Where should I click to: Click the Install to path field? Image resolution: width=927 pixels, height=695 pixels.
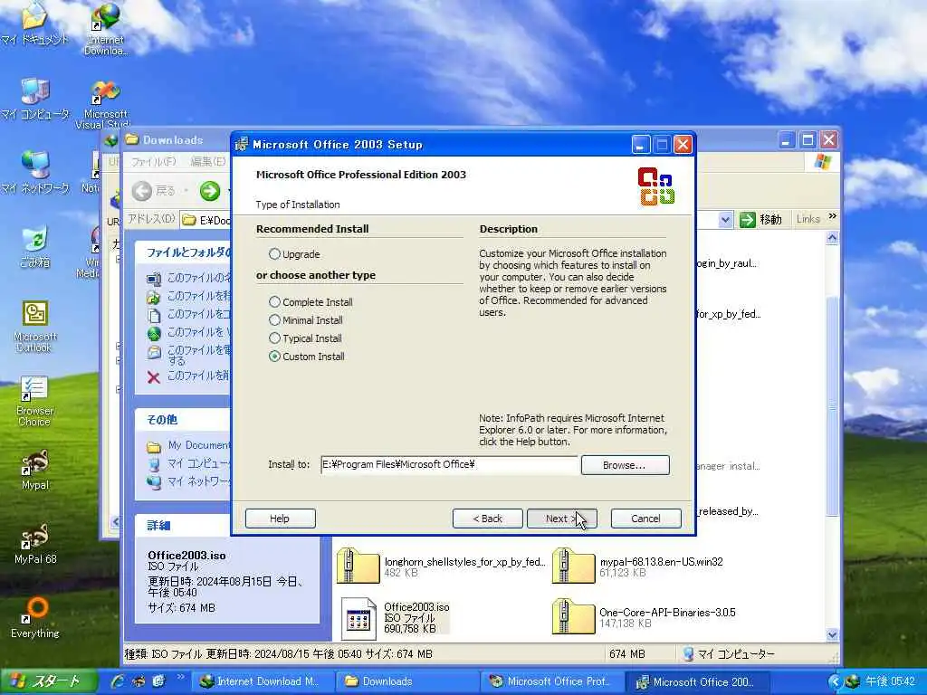pos(449,464)
